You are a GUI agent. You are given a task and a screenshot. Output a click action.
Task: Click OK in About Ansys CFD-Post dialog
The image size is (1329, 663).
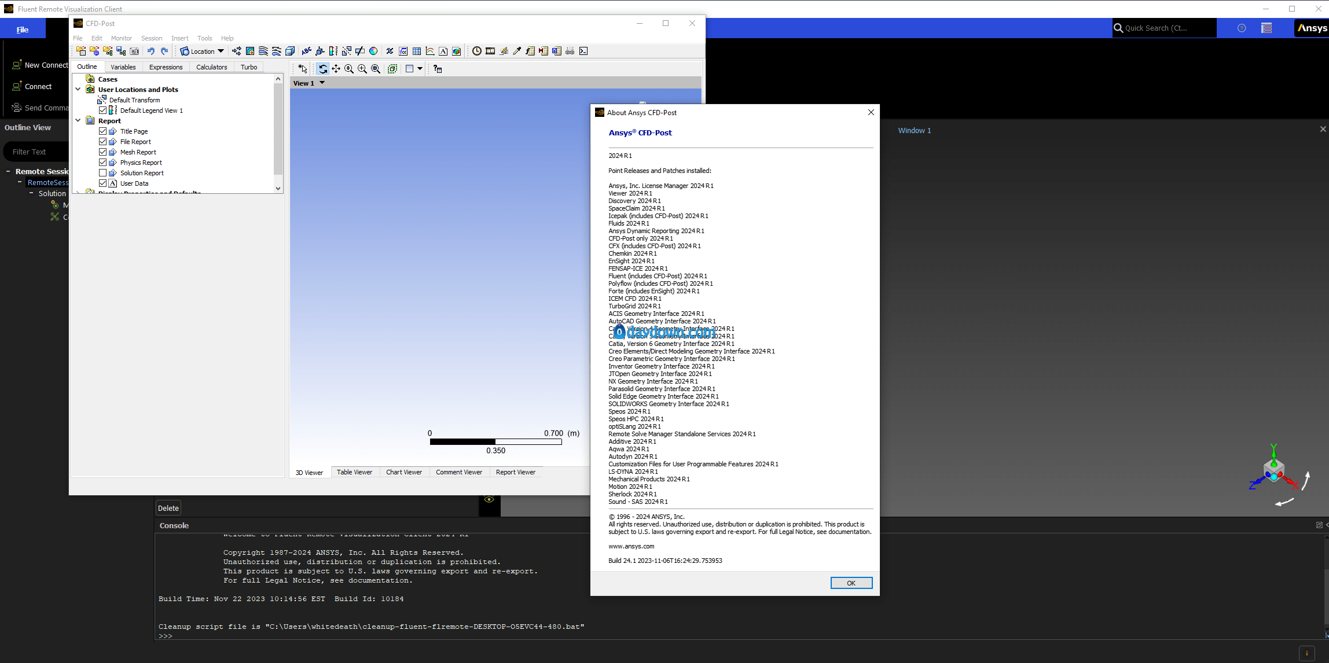[851, 583]
